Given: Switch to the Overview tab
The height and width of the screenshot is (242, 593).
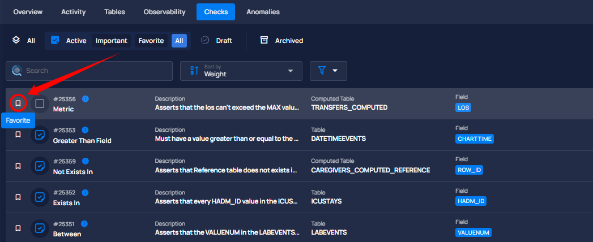Looking at the screenshot, I should coord(28,12).
